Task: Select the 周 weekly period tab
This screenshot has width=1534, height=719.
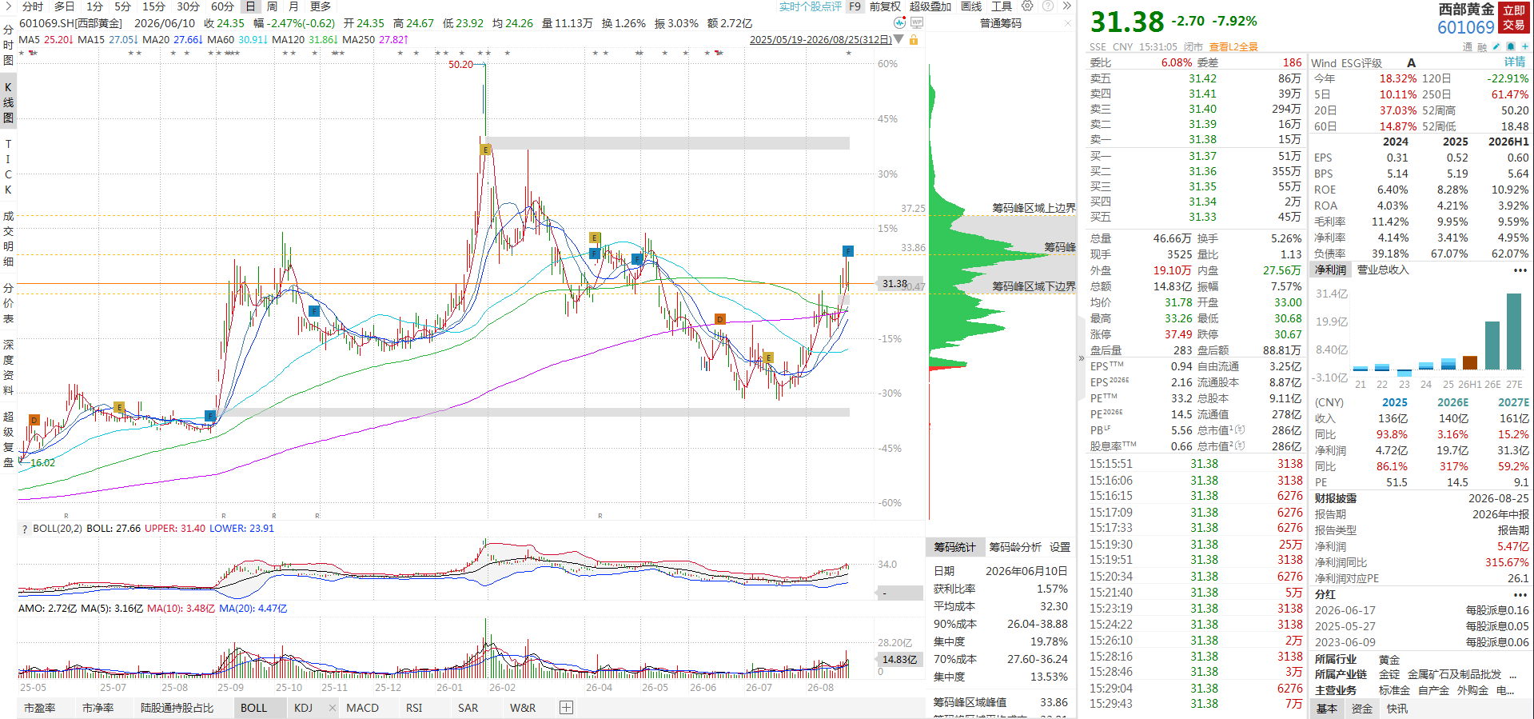Action: pyautogui.click(x=272, y=6)
